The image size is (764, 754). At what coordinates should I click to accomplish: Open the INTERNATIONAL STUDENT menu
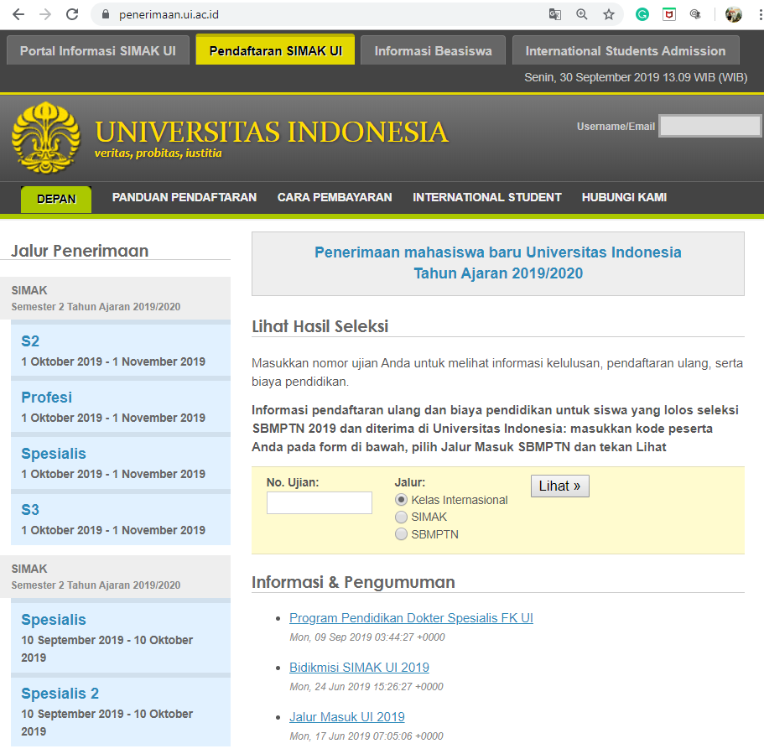pos(487,197)
